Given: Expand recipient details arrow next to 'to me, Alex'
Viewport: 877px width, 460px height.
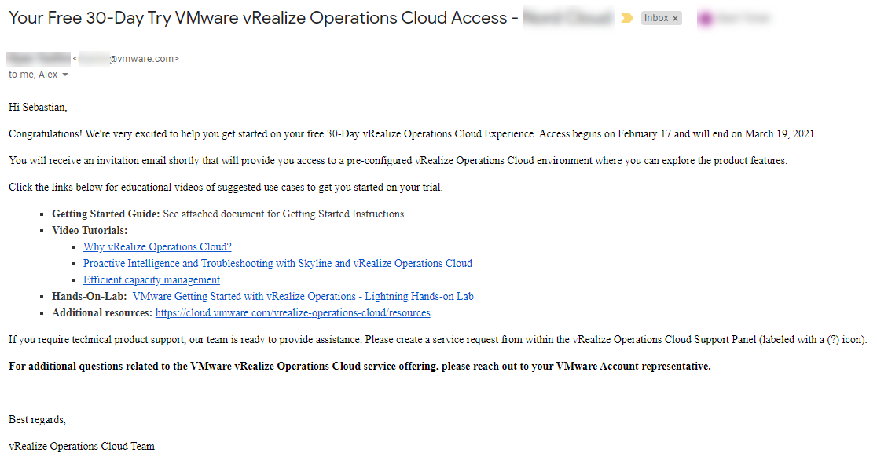Looking at the screenshot, I should (65, 75).
